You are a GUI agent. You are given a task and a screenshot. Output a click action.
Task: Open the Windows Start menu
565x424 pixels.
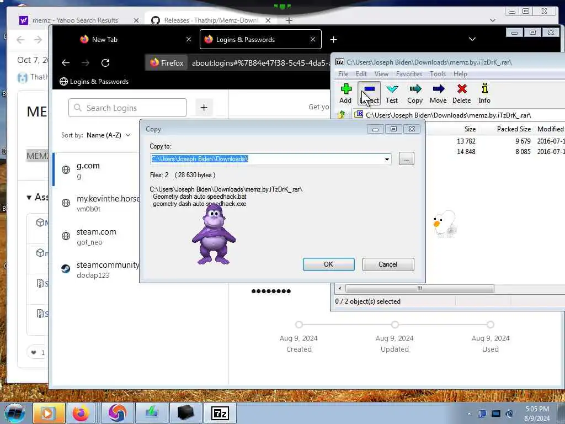point(14,413)
